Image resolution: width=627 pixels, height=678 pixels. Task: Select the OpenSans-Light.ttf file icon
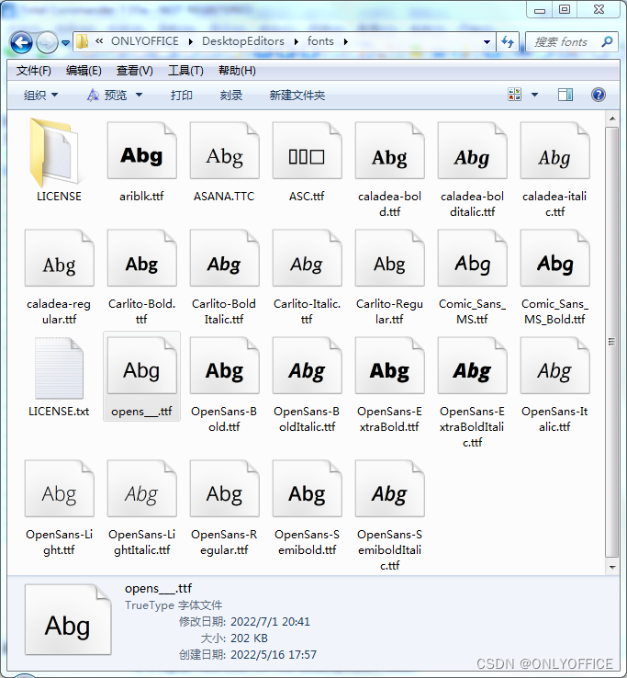tap(59, 489)
